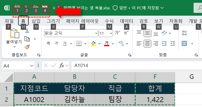The height and width of the screenshot is (107, 202).
Task: Open the 데이터 tab
Action: [127, 21]
